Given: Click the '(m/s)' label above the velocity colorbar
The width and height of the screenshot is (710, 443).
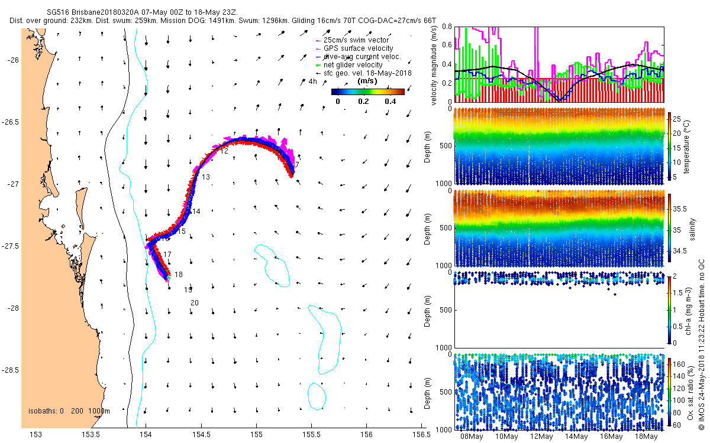Looking at the screenshot, I should 369,81.
